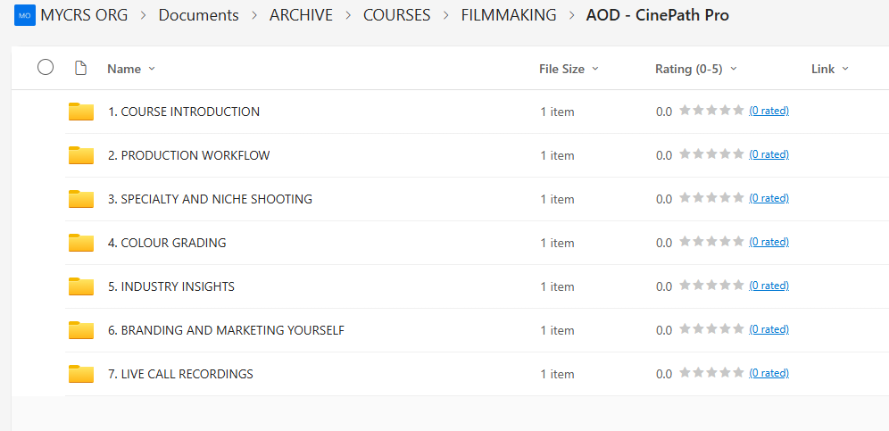Image resolution: width=889 pixels, height=431 pixels.
Task: Click the folder icon for 2. PRODUCTION WORKFLOW
Action: tap(81, 155)
